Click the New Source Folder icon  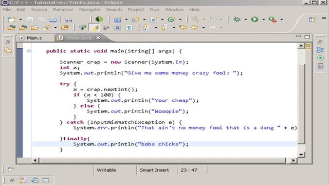coord(136,20)
